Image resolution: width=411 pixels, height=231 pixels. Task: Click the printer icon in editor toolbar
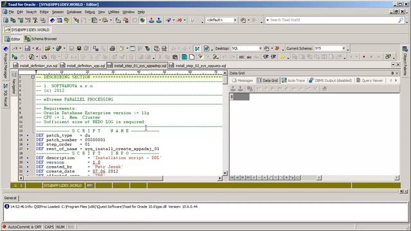click(x=112, y=49)
